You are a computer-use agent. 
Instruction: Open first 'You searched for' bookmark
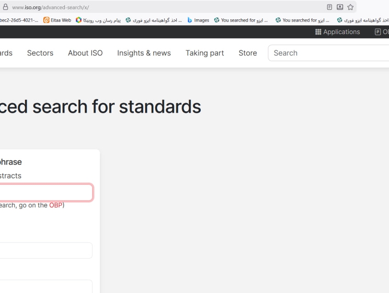coord(241,20)
